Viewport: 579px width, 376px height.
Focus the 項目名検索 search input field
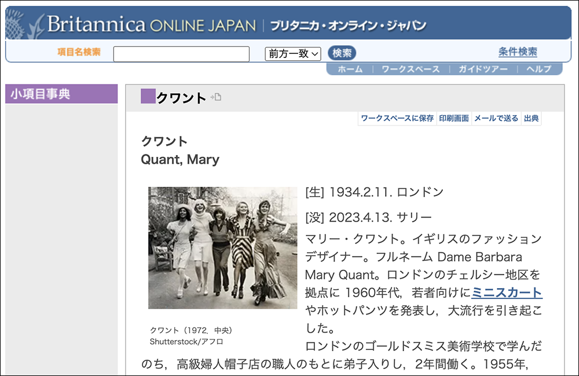tap(181, 54)
